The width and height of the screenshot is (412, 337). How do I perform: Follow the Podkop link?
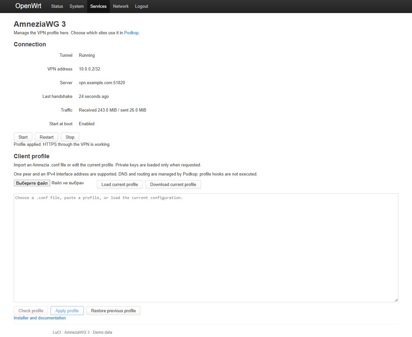point(131,33)
